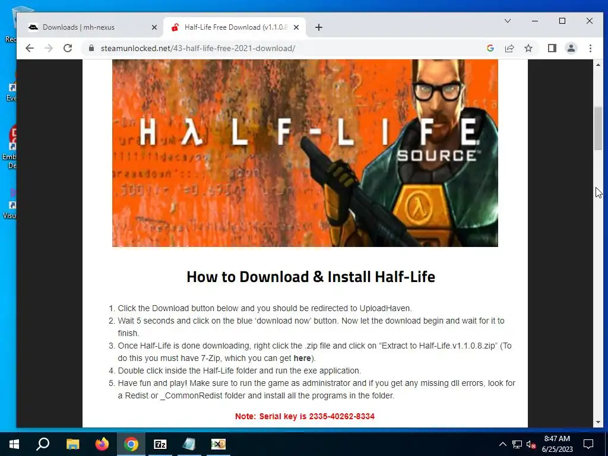608x456 pixels.
Task: Open a new browser tab
Action: 318,27
